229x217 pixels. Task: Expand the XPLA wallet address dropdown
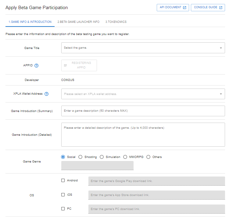point(143,94)
